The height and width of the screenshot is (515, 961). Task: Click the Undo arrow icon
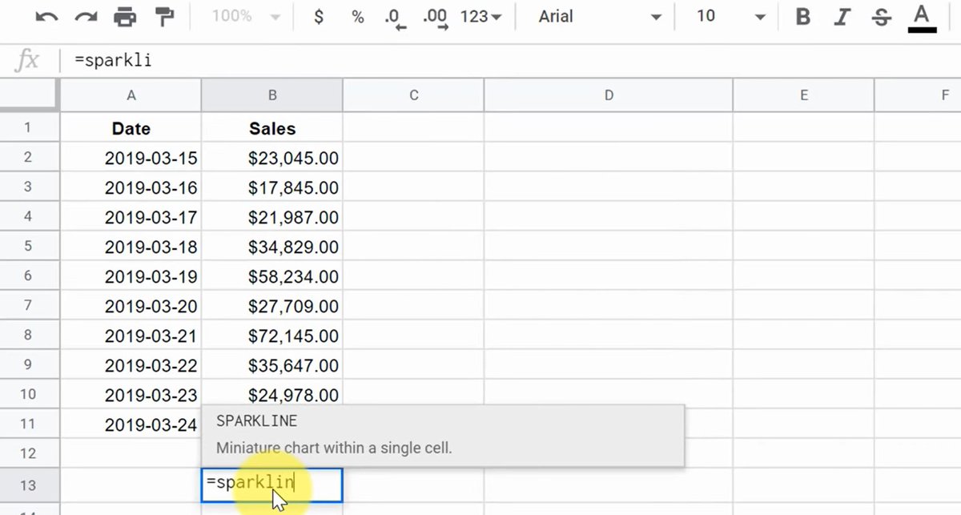(47, 17)
